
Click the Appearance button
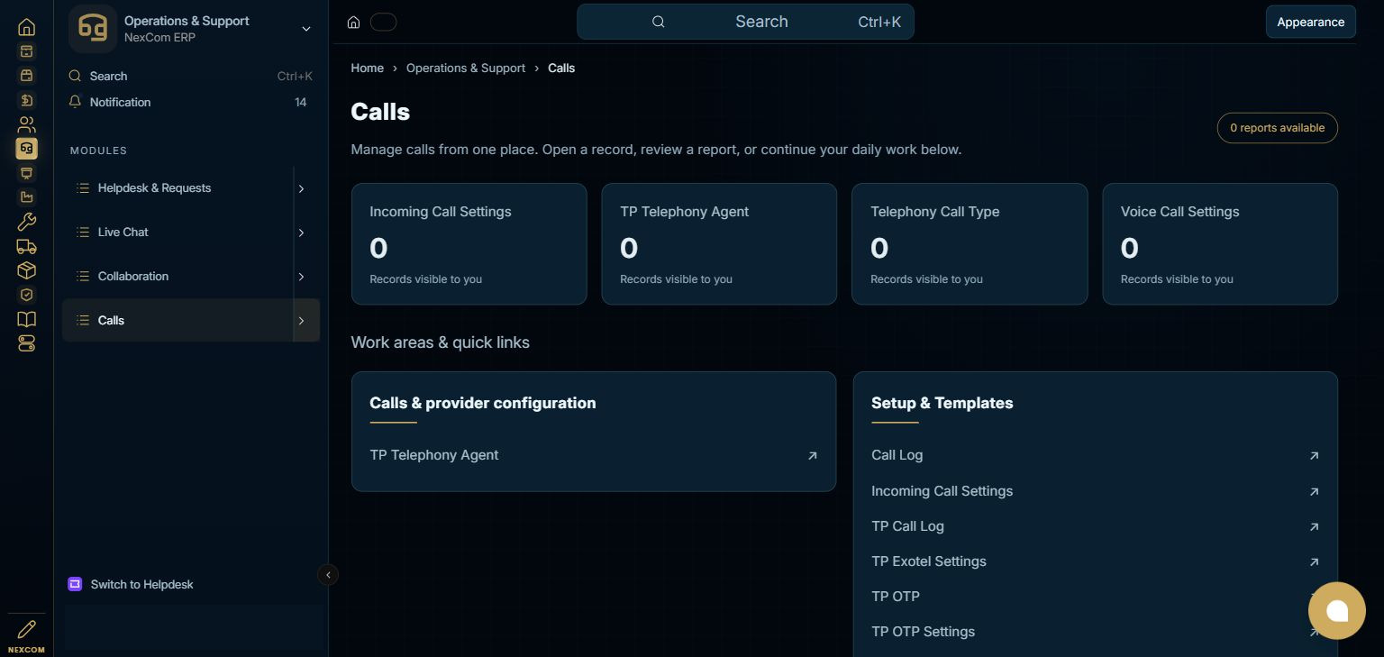pos(1310,23)
